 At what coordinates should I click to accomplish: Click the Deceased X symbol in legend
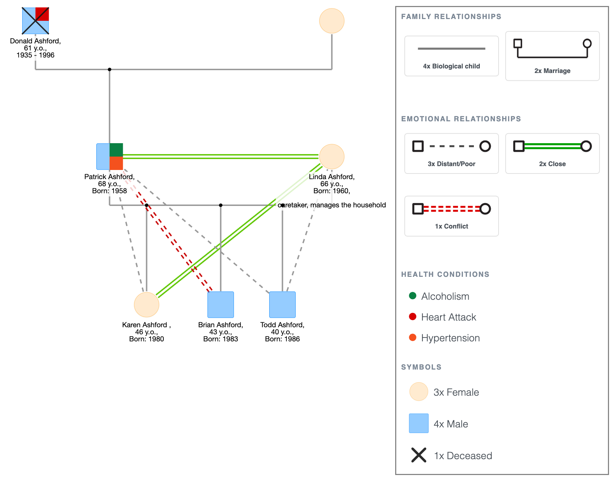[x=419, y=455]
